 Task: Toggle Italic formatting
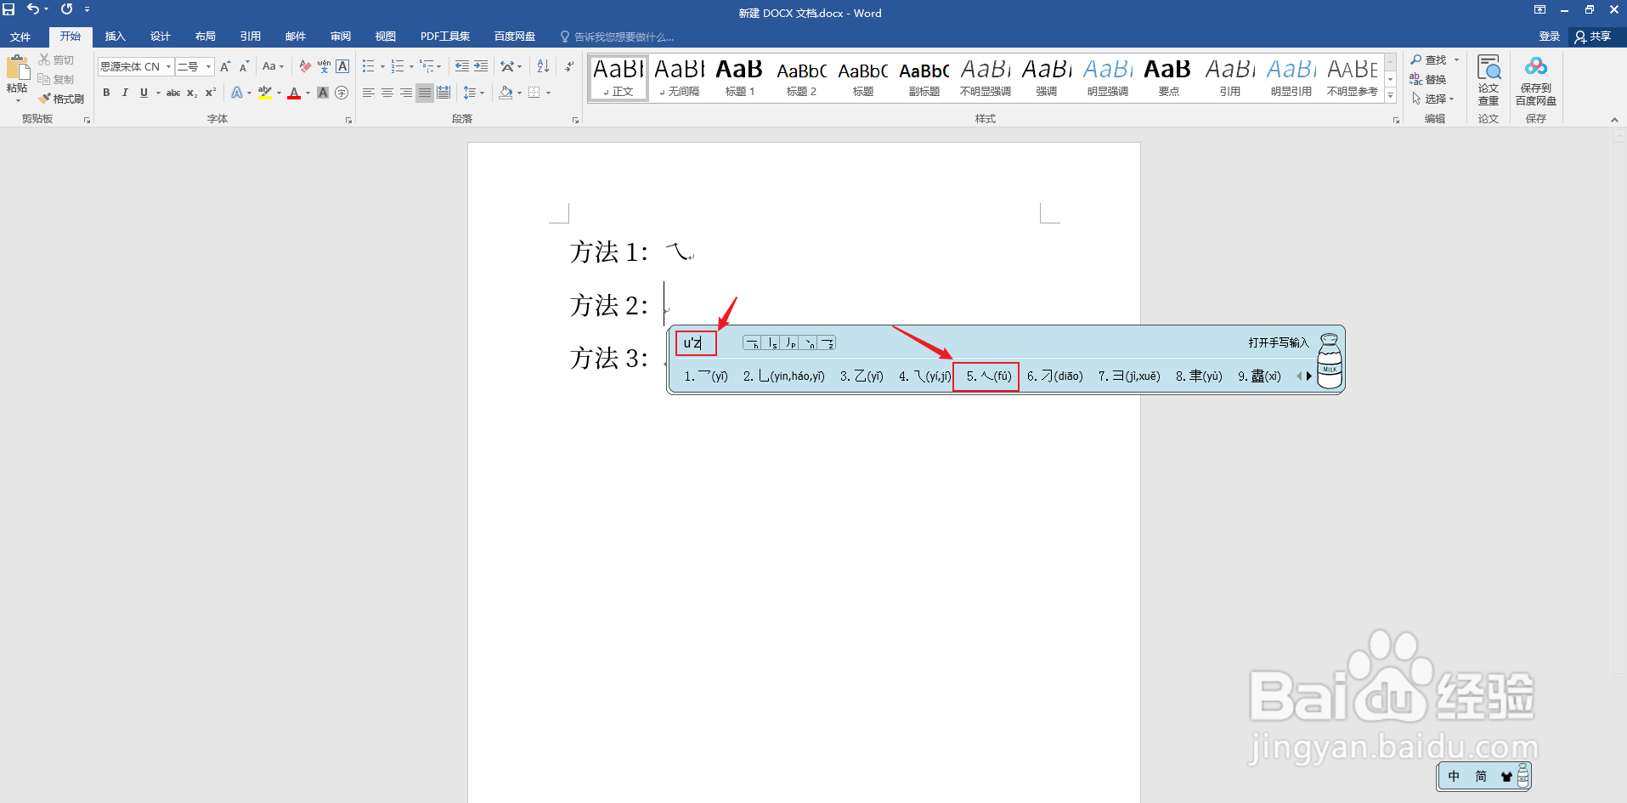[x=125, y=93]
